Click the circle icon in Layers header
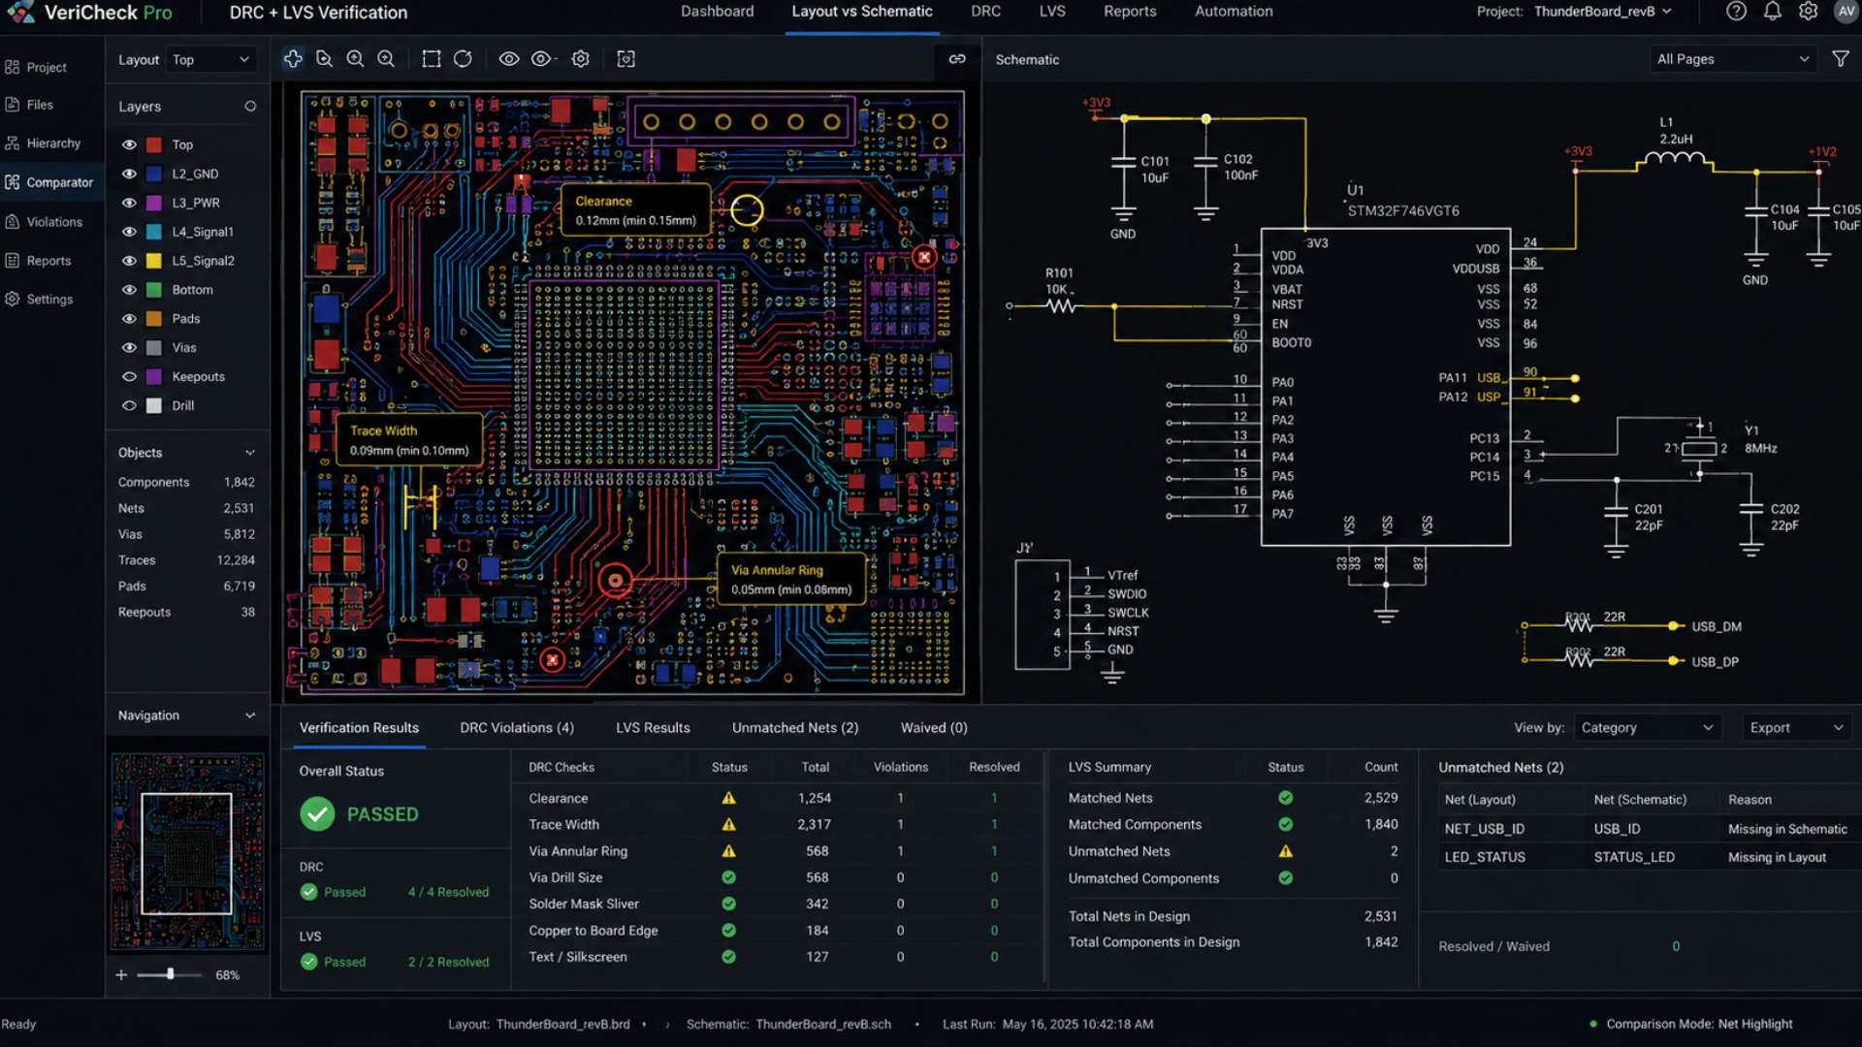The height and width of the screenshot is (1047, 1862). pos(250,107)
